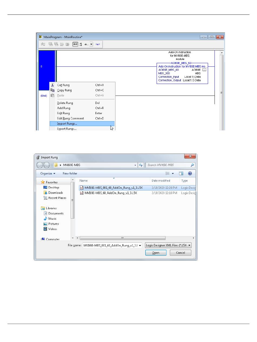
Task: Open the Organize dropdown menu
Action: tap(48, 173)
